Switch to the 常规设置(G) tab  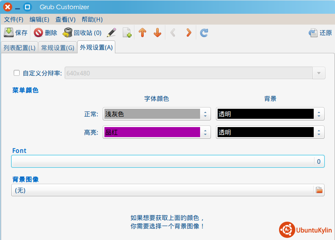coord(58,47)
